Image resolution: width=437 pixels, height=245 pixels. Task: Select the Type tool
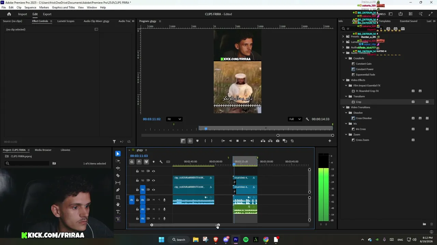click(x=118, y=212)
